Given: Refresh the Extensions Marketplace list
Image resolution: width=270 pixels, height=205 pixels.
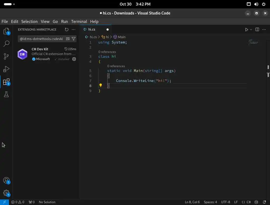Looking at the screenshot, I should (x=67, y=30).
